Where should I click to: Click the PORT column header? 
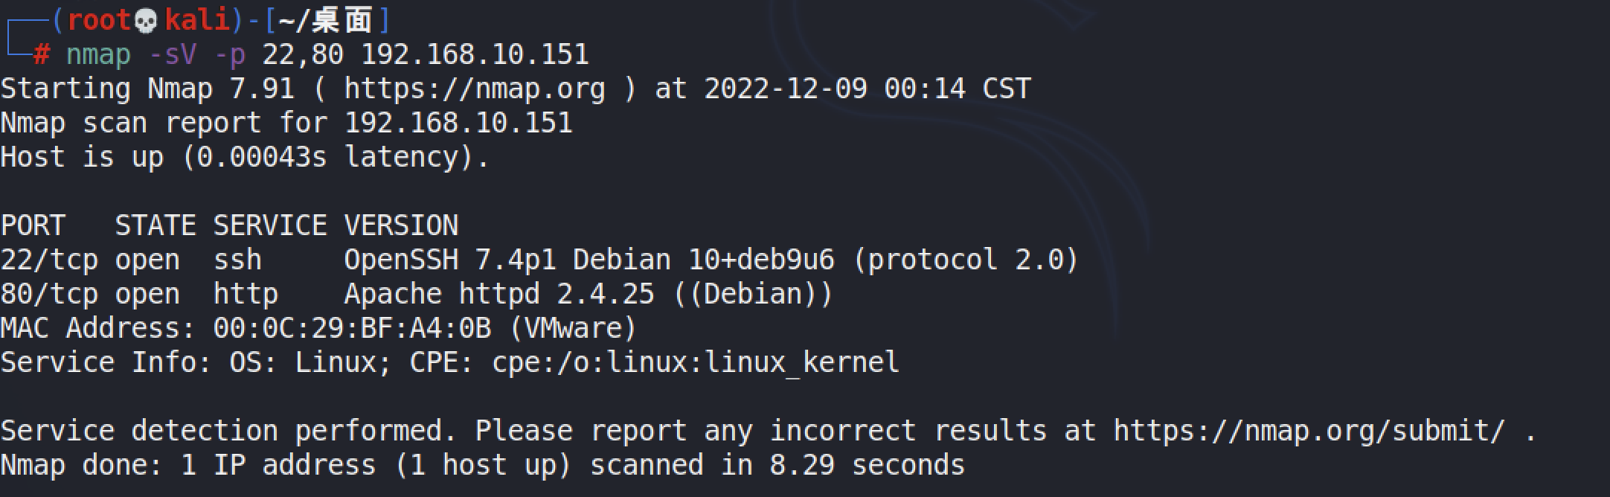point(33,226)
